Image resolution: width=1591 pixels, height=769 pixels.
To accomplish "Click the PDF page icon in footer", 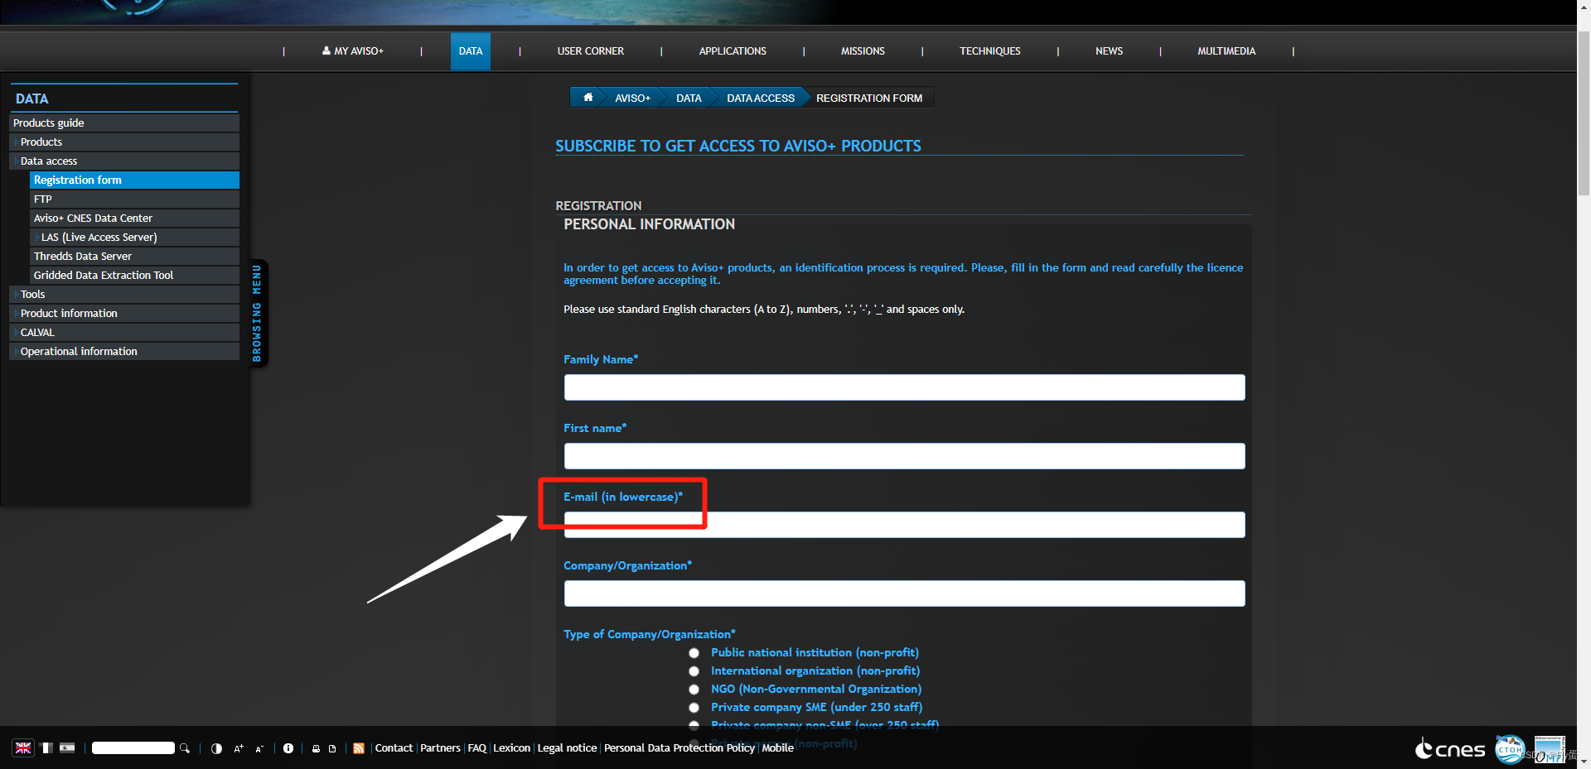I will click(x=332, y=748).
